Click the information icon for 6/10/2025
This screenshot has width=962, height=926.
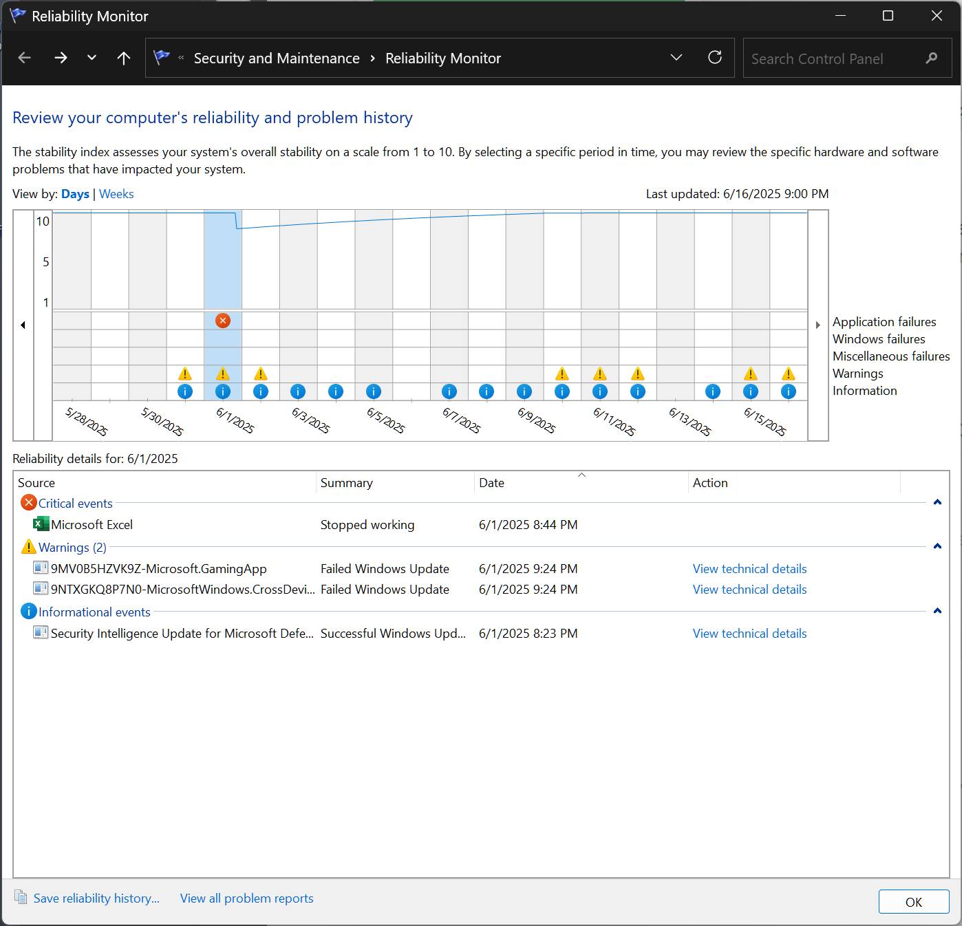pos(562,391)
